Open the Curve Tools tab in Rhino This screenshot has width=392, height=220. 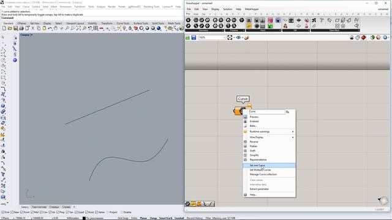[123, 23]
